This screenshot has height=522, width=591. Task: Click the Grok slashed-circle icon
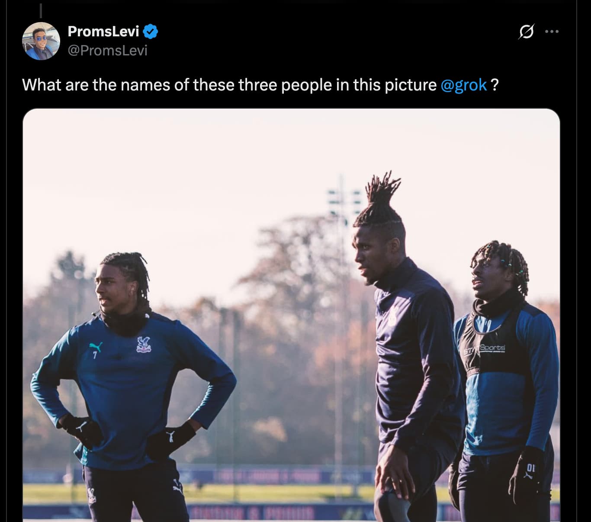point(526,32)
